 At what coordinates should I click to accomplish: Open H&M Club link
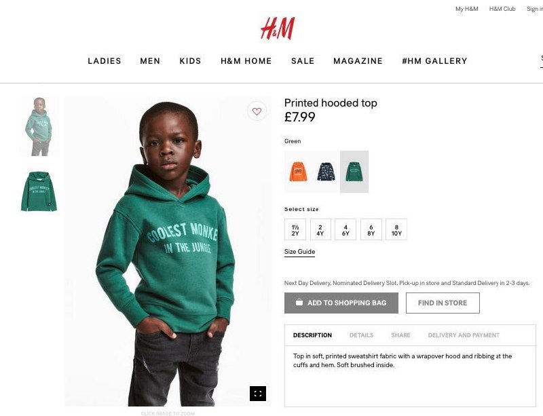(x=502, y=9)
